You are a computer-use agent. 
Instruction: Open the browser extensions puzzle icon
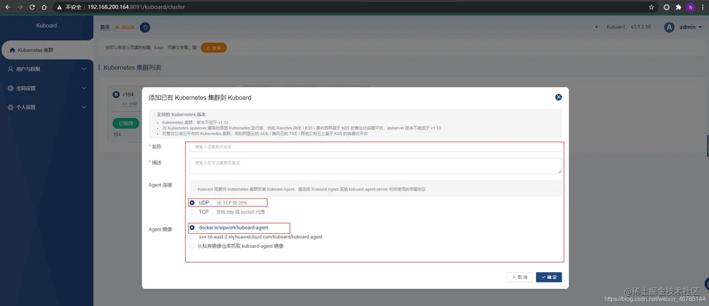tap(679, 7)
